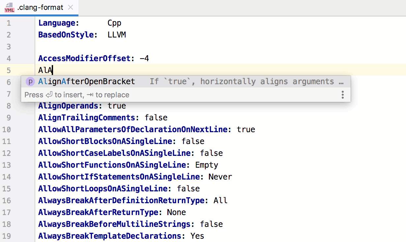The width and height of the screenshot is (406, 242).
Task: Click the Language key on line 1
Action: [58, 23]
